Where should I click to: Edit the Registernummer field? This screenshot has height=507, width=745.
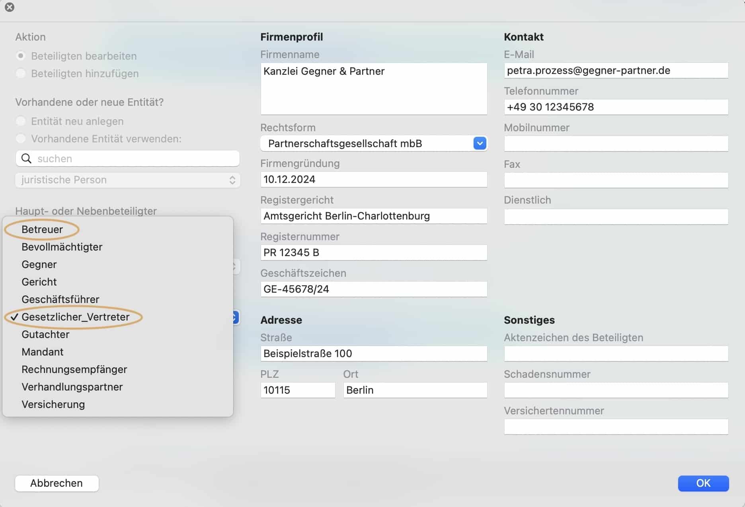[x=374, y=253]
